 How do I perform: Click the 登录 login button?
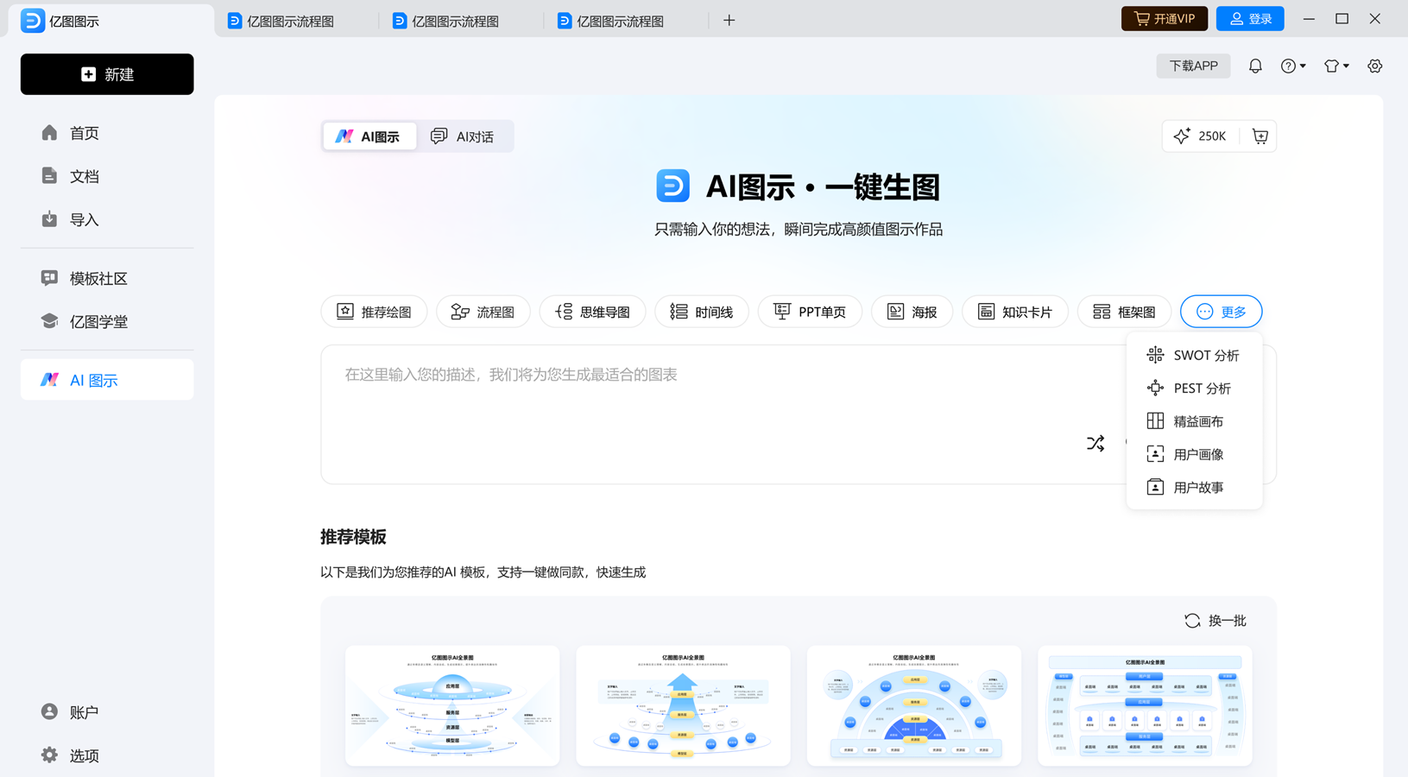click(x=1249, y=17)
